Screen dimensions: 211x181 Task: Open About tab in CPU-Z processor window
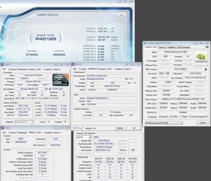coord(57,69)
